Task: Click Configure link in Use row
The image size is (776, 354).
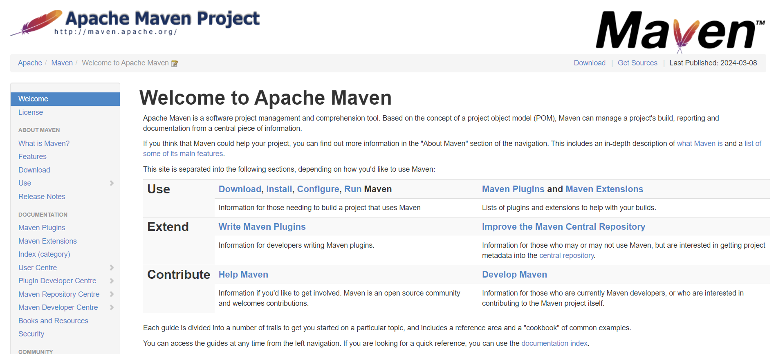Action: [x=318, y=189]
